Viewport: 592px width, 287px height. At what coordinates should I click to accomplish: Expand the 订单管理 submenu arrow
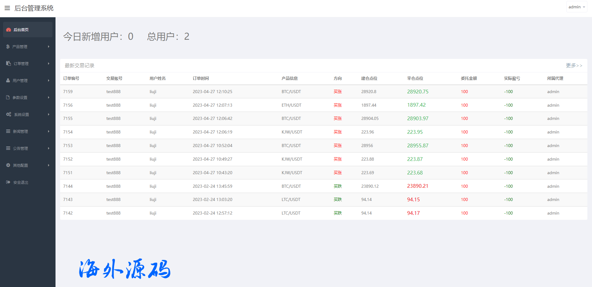48,64
